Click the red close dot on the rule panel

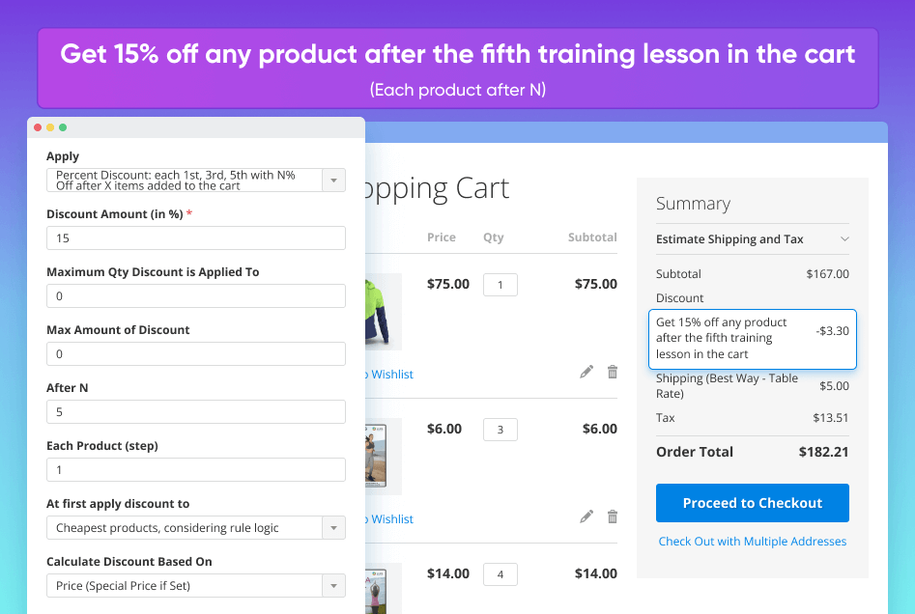(x=38, y=127)
